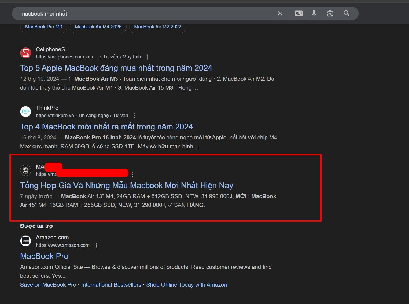Image resolution: width=409 pixels, height=304 pixels.
Task: Follow the Save on MacBook Pro sitelink
Action: point(48,285)
